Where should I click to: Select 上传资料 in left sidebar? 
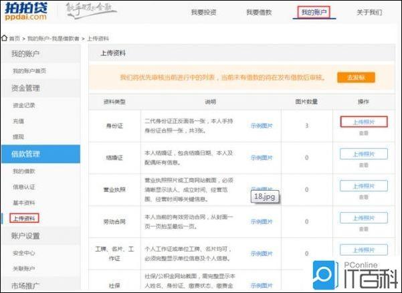[24, 218]
